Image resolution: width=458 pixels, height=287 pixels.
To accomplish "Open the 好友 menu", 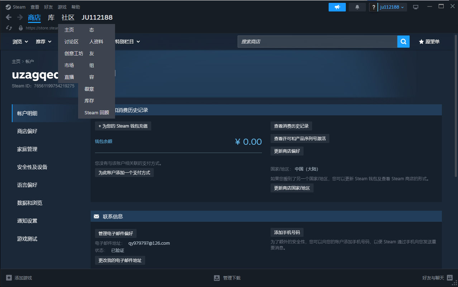I will point(48,7).
